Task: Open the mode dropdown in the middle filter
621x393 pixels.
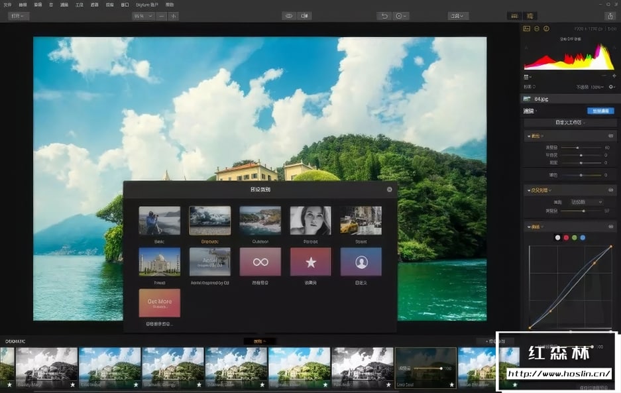Action: [x=587, y=202]
